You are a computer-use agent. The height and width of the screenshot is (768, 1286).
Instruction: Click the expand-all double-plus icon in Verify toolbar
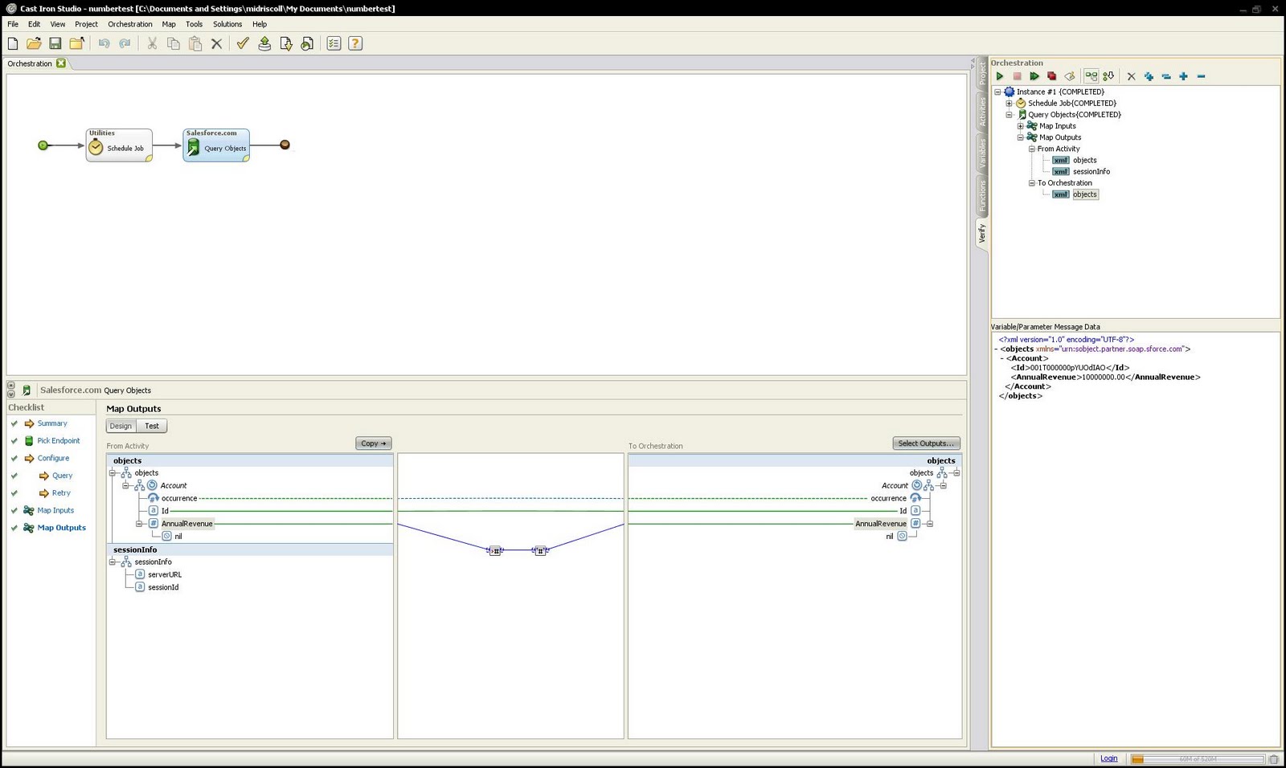[1149, 76]
